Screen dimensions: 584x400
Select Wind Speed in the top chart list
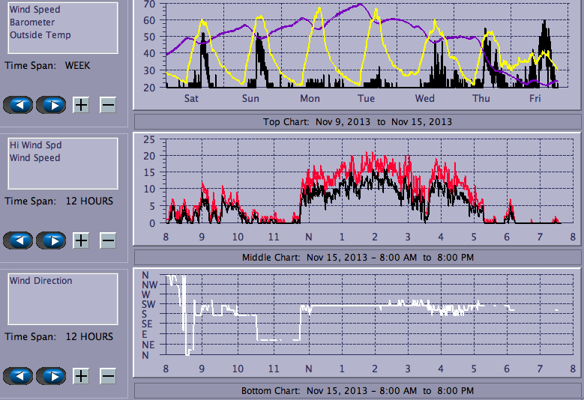34,10
